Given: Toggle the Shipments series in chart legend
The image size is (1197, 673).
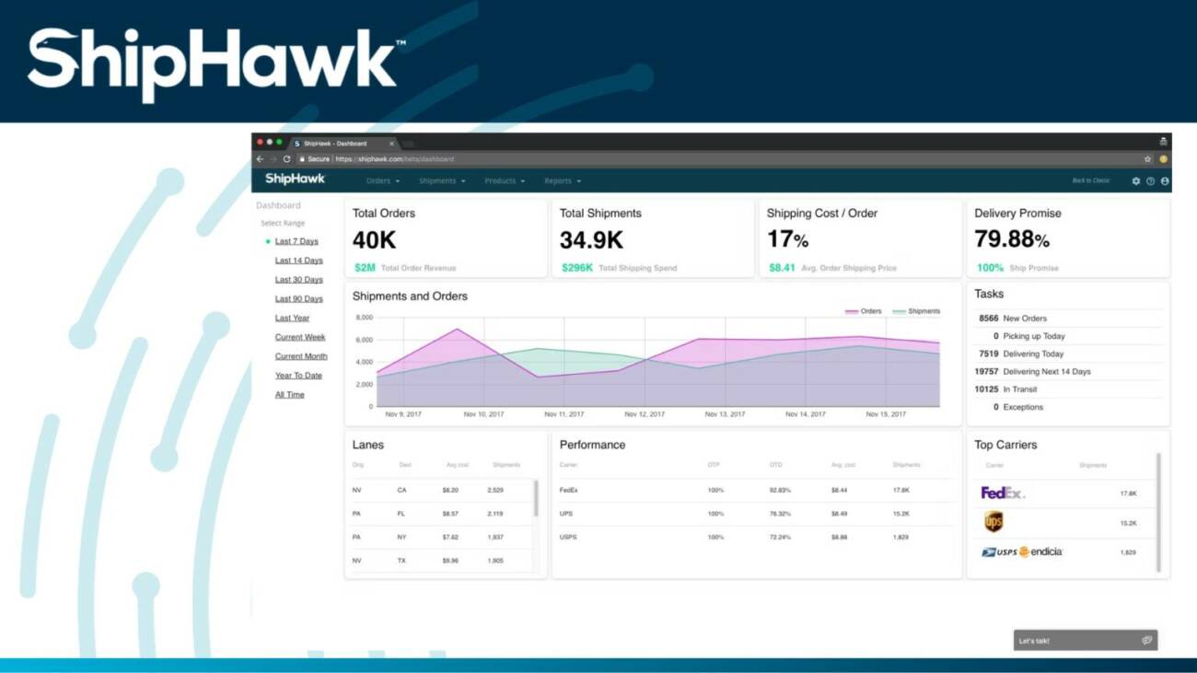Looking at the screenshot, I should tap(916, 311).
